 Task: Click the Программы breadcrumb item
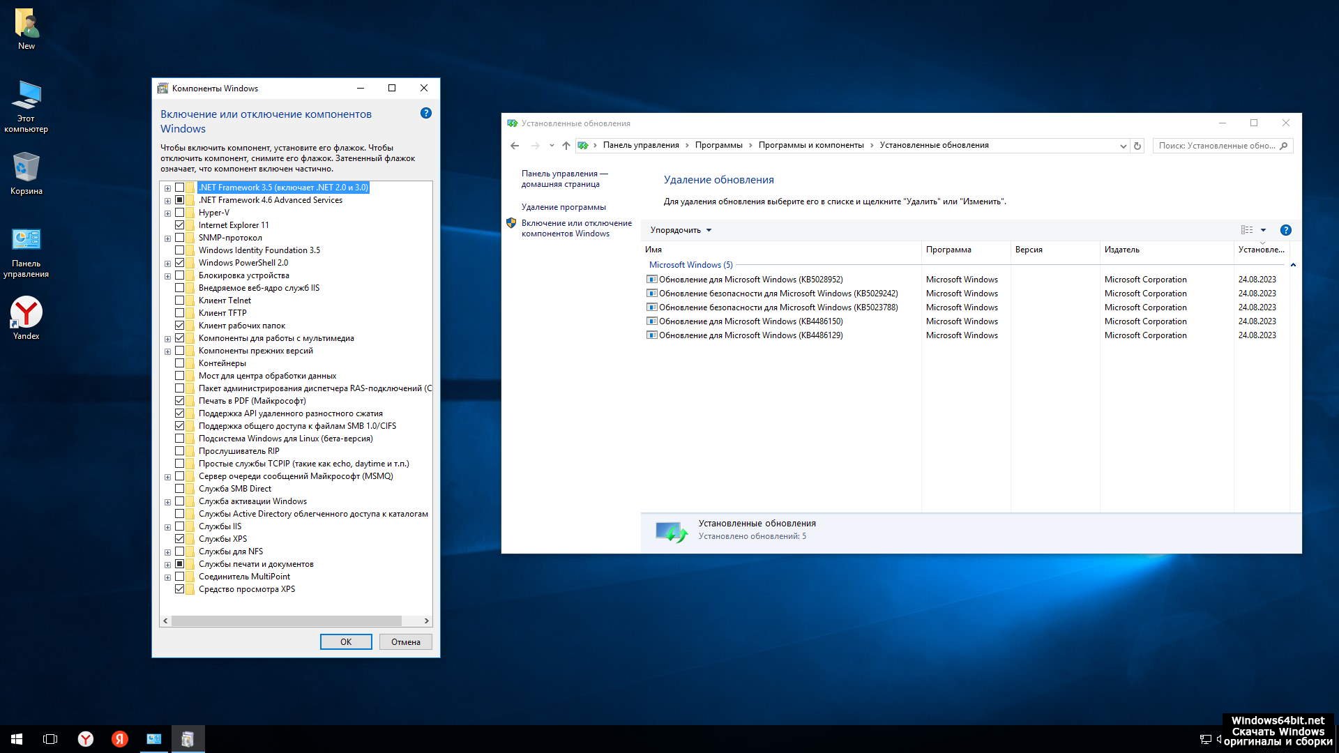[718, 145]
